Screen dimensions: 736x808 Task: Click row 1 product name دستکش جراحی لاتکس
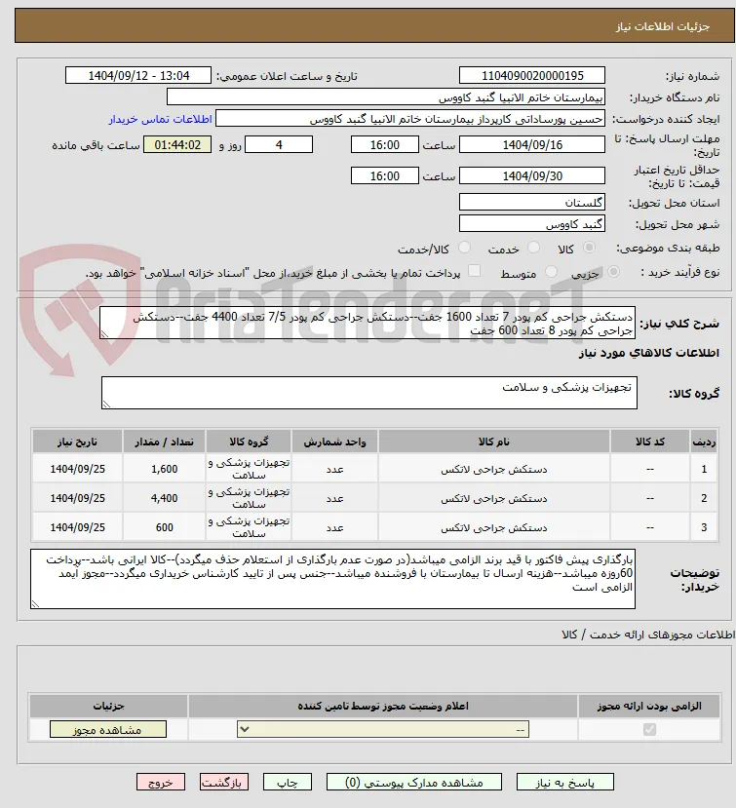[x=494, y=470]
